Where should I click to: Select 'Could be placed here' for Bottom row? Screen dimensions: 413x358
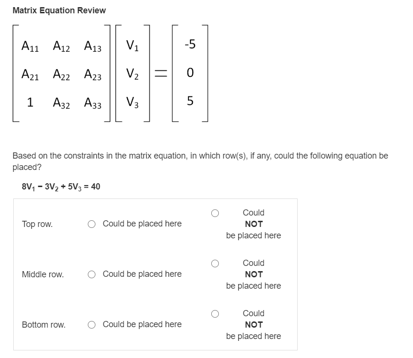[x=91, y=324]
